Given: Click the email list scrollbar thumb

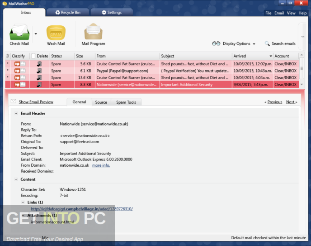Looking at the screenshot, I should click(x=302, y=68).
